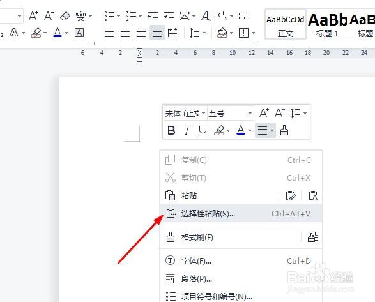The width and height of the screenshot is (375, 302).
Task: Apply ribbon text highlight color
Action: coord(36,33)
